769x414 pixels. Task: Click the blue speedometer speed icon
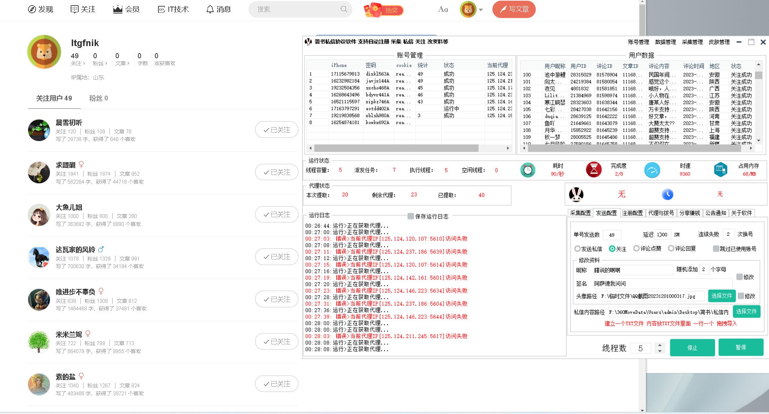coord(652,170)
